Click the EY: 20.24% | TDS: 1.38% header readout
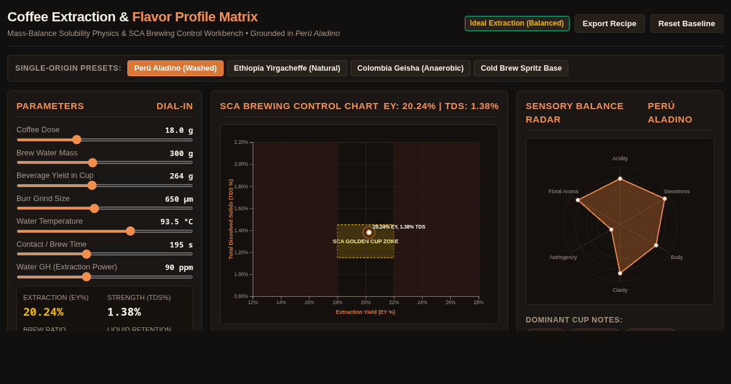Screen dimensions: 731x384 [441, 106]
